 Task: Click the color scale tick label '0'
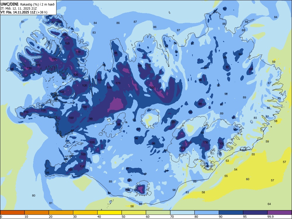click(x=1, y=217)
